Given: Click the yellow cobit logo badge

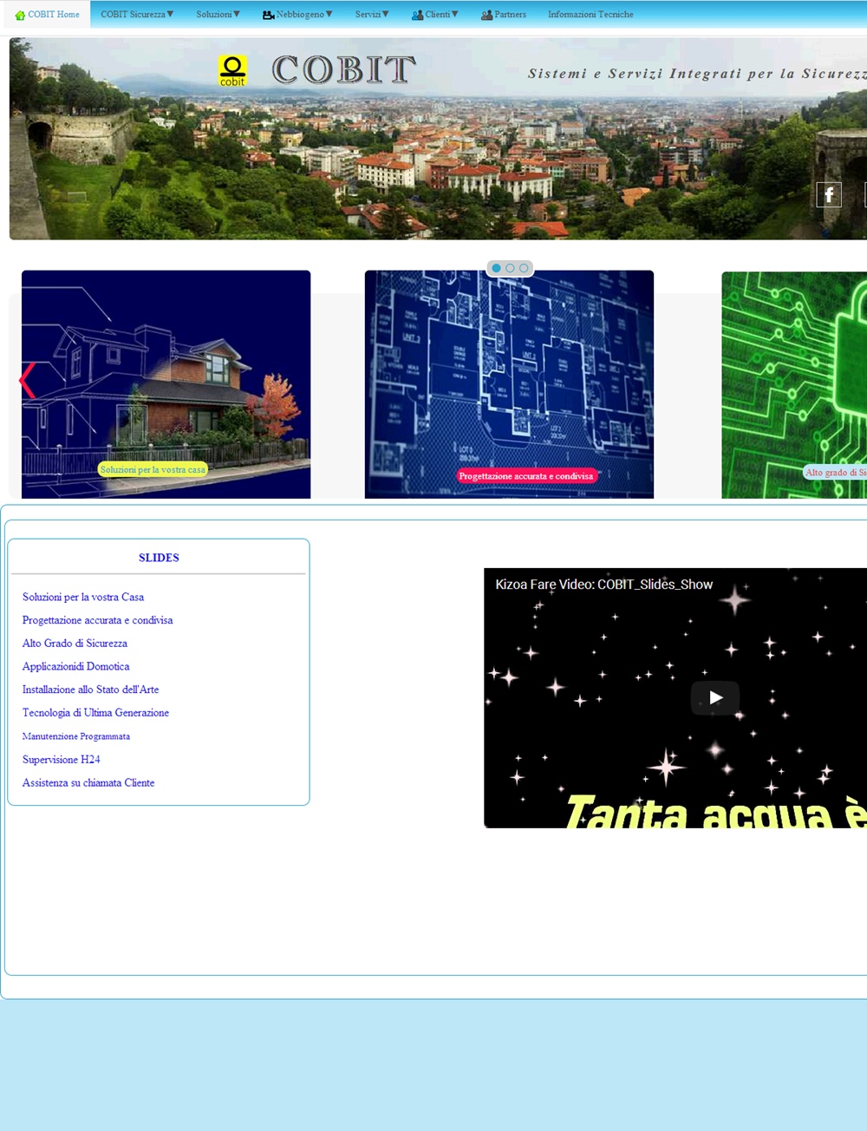Looking at the screenshot, I should pyautogui.click(x=232, y=70).
